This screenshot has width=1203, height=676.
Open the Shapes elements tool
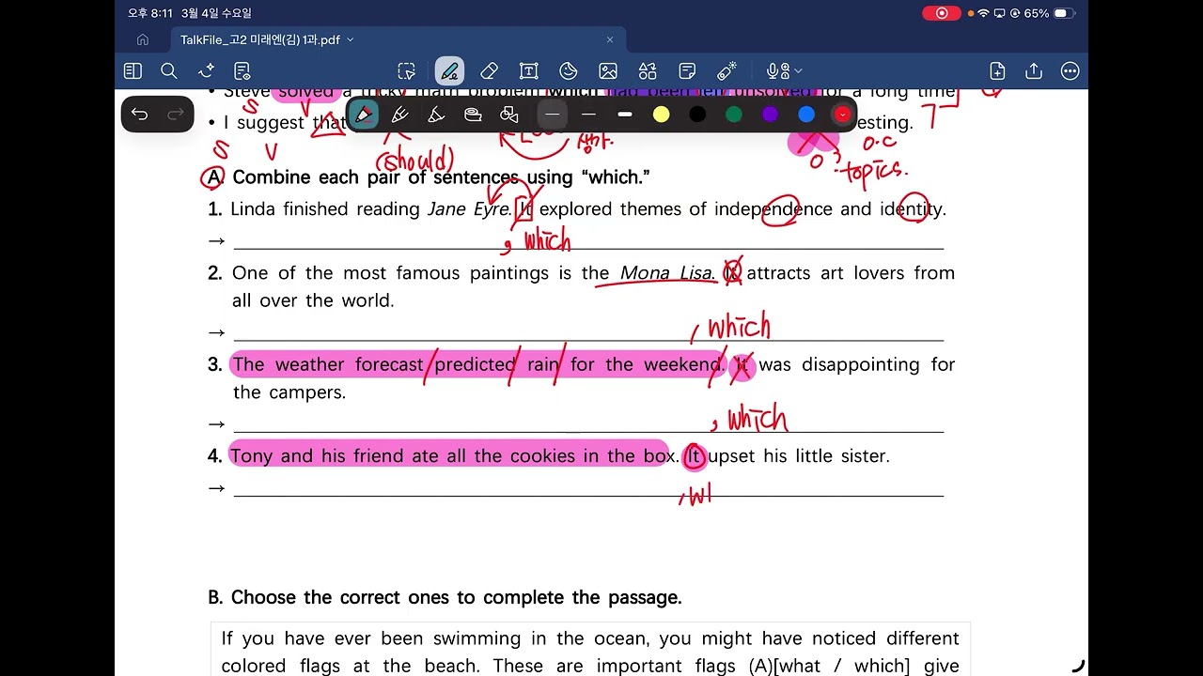(648, 71)
